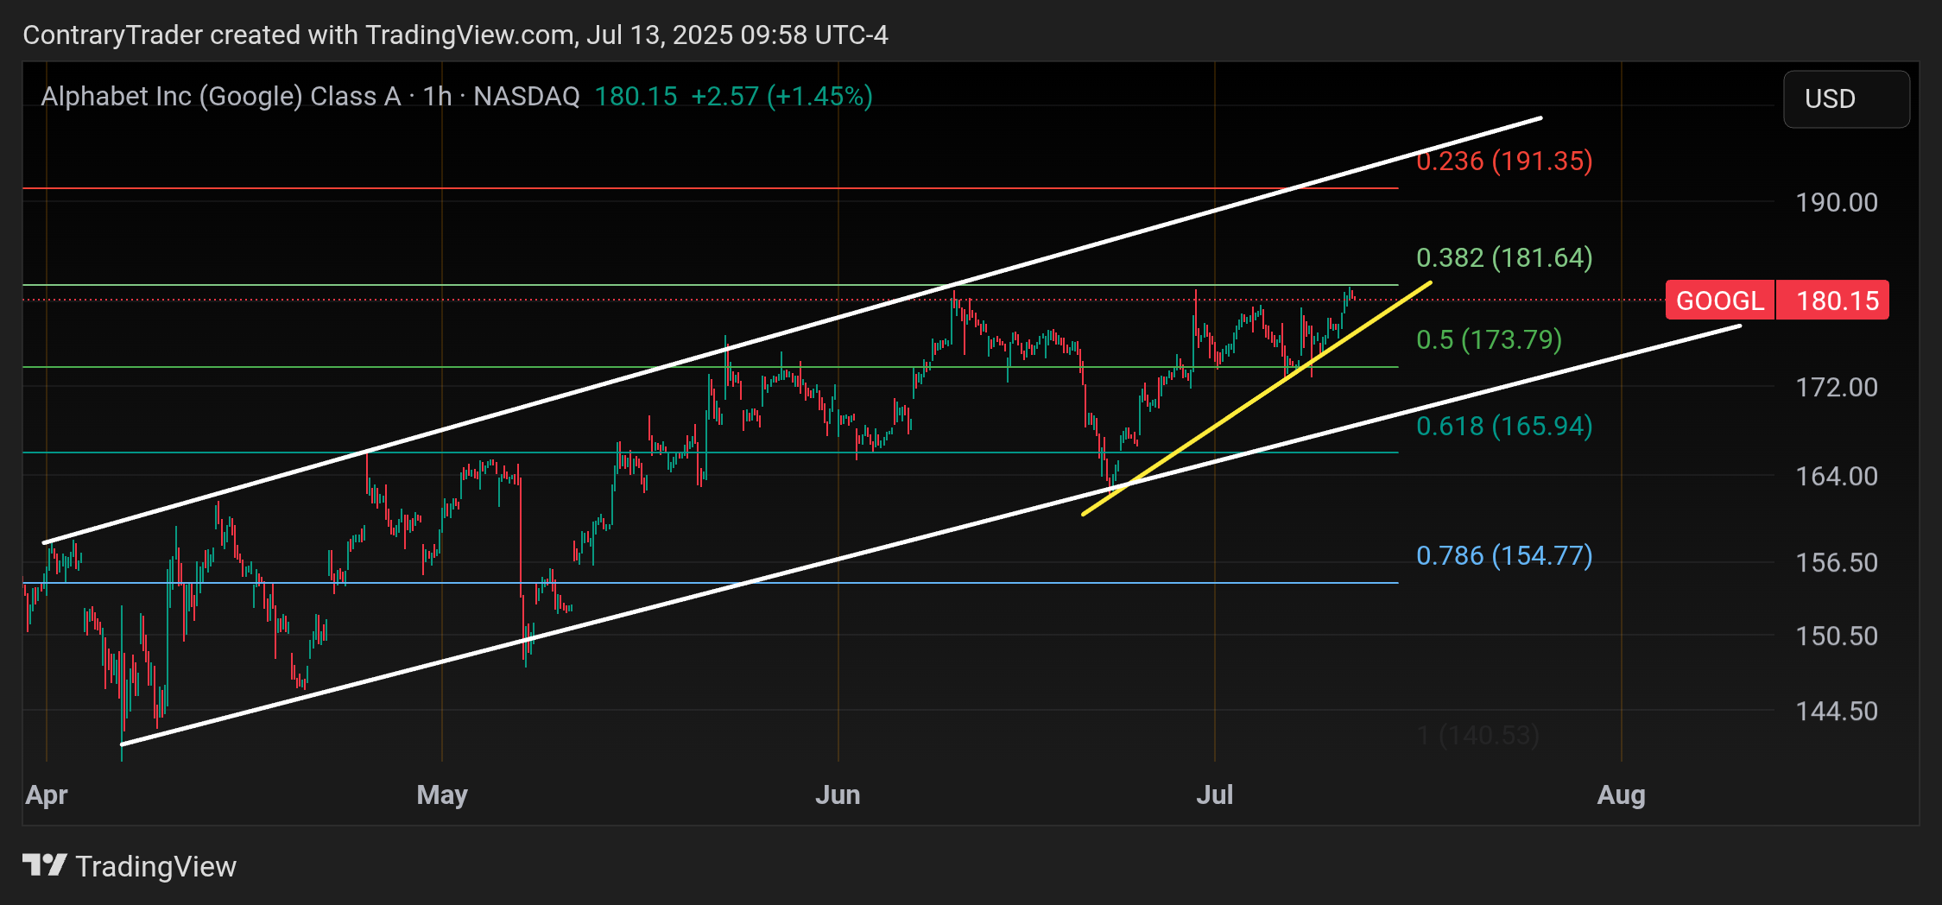Click the TradingView wordmark text

[156, 866]
